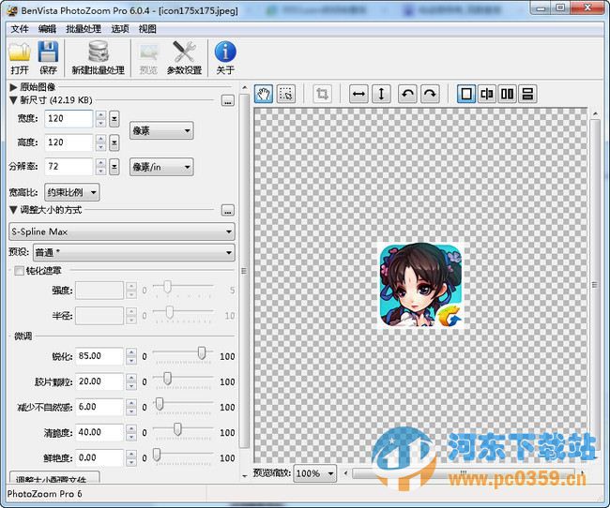This screenshot has height=508, width=610.
Task: Open 关于 about info icon
Action: pyautogui.click(x=225, y=57)
